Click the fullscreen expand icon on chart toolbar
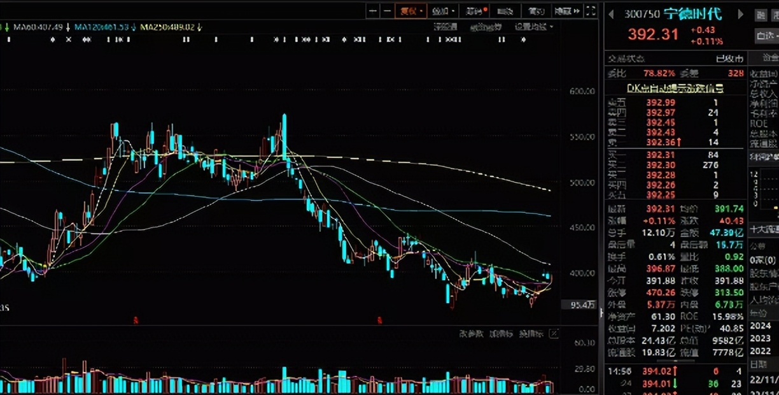Screen dimensions: 779x395 (591, 11)
